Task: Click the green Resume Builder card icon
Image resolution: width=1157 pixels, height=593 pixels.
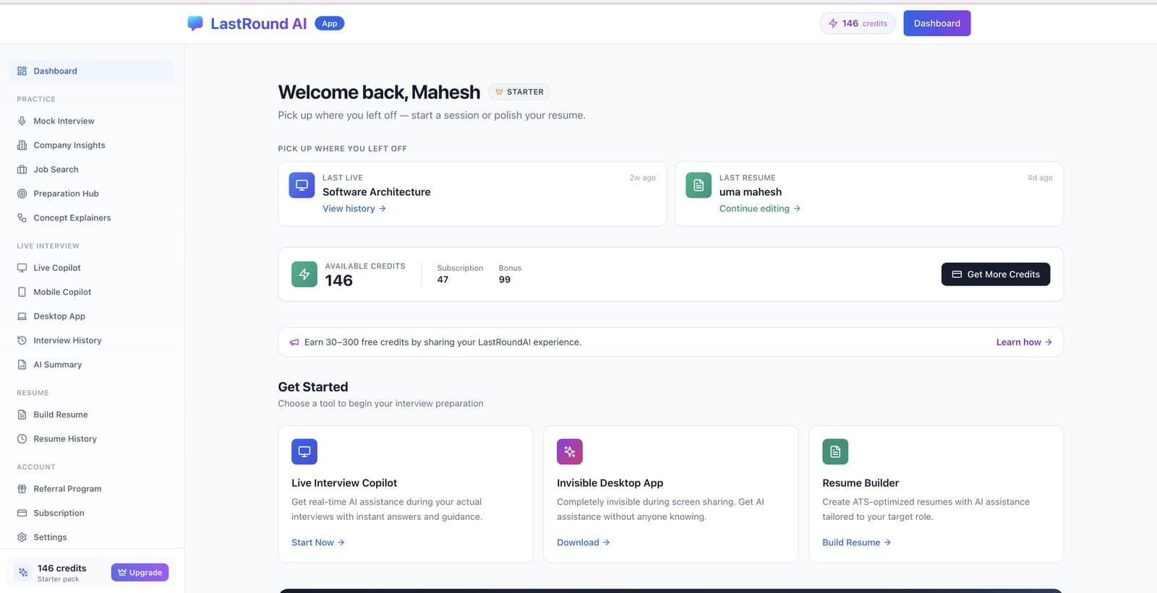Action: click(x=835, y=451)
